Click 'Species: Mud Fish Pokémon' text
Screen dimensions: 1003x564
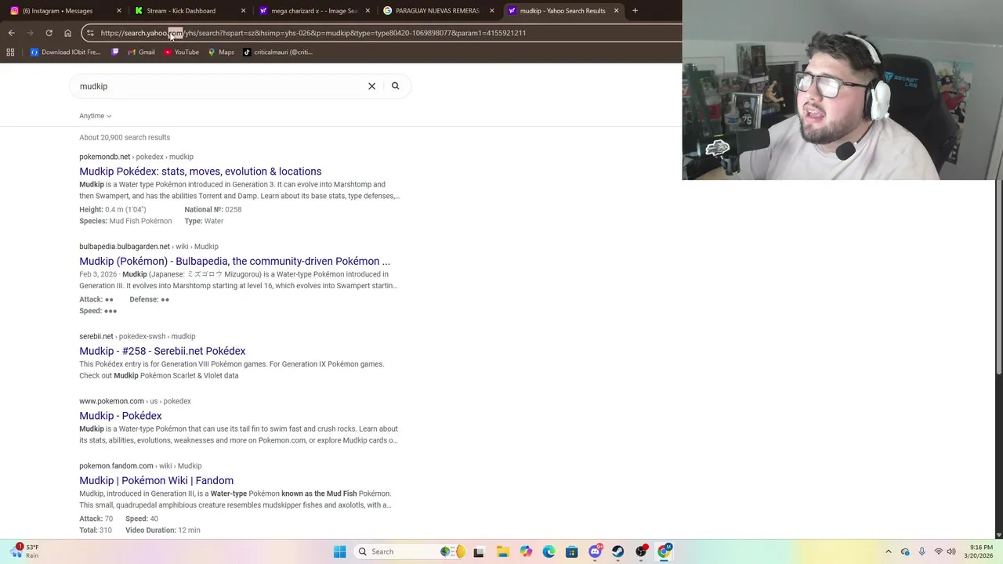125,222
